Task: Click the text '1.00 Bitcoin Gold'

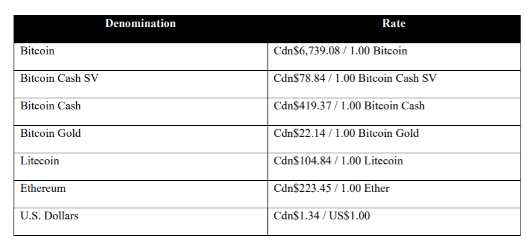Action: pyautogui.click(x=377, y=133)
